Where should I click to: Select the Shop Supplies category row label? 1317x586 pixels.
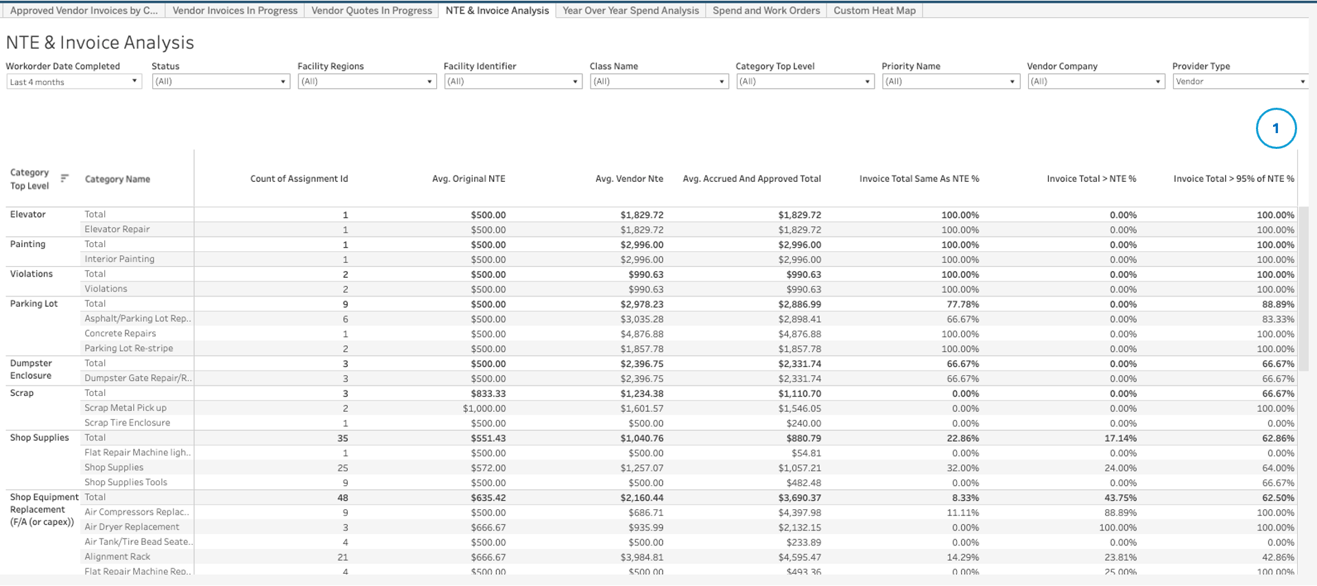(39, 438)
